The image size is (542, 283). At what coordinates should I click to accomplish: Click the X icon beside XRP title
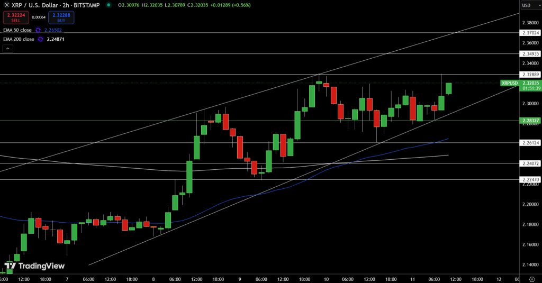[6, 5]
